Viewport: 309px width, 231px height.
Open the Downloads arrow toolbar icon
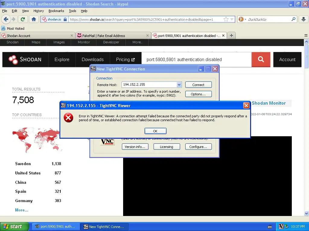pos(304,19)
